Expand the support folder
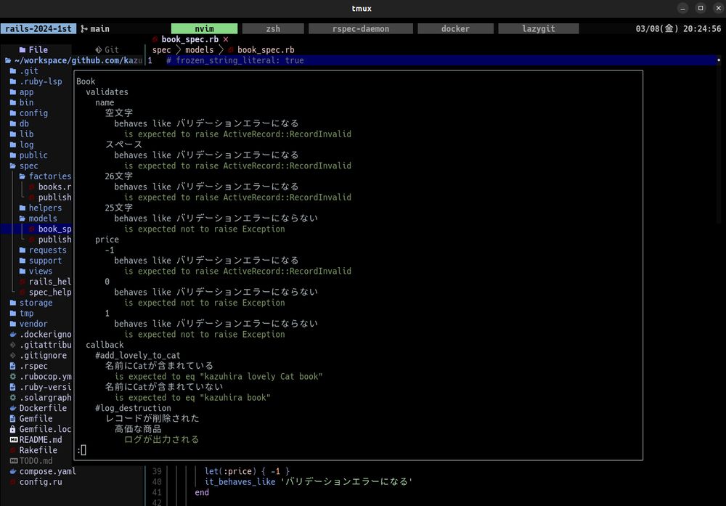Viewport: 726px width, 506px height. [x=41, y=261]
